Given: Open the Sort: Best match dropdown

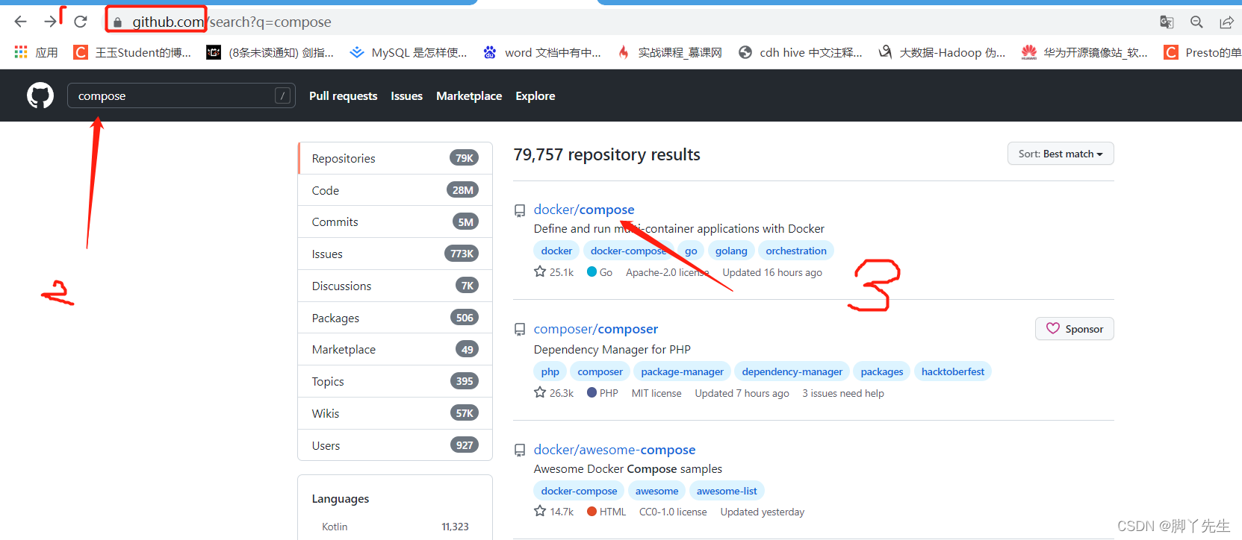Looking at the screenshot, I should (1061, 154).
